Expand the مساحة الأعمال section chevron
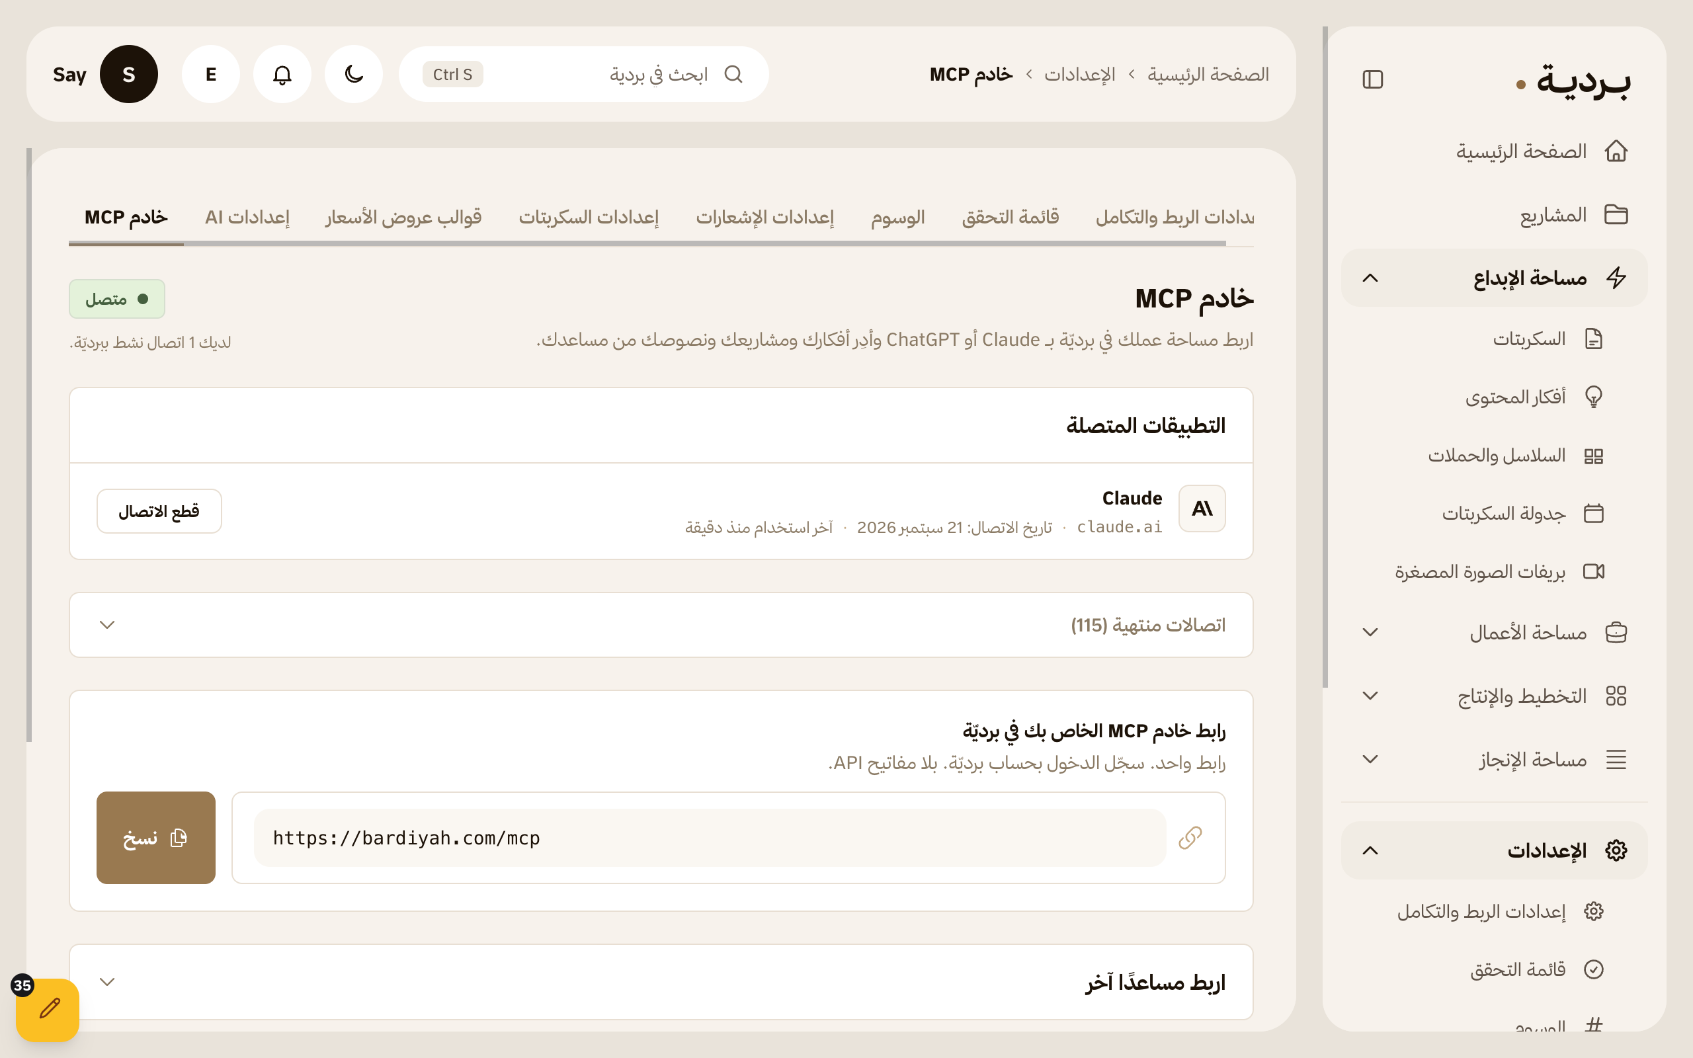Screen dimensions: 1693x1058 (1370, 632)
